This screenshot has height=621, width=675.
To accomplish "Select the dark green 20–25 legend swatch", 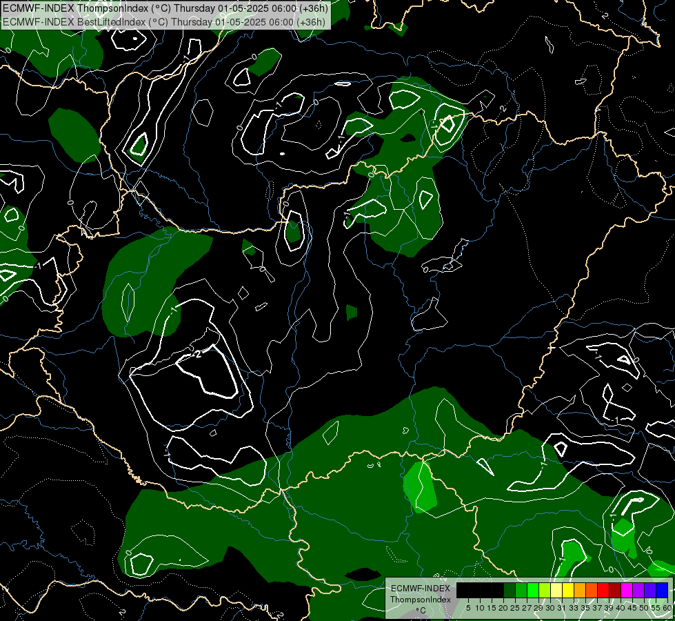I will (x=510, y=590).
